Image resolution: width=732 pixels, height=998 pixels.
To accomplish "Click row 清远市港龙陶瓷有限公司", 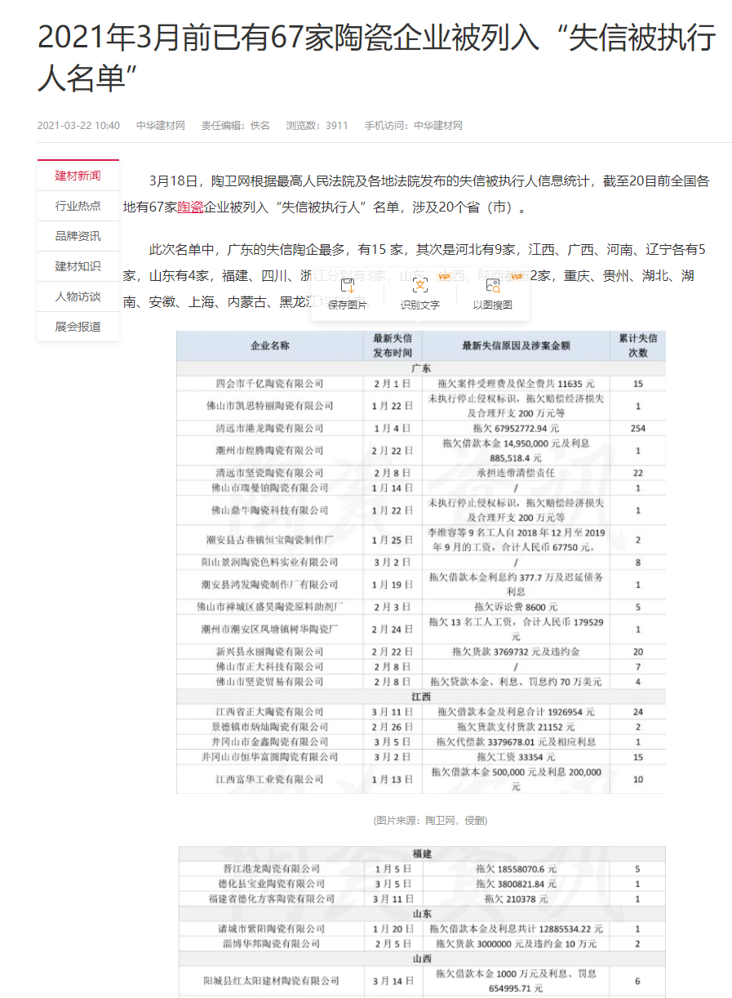I will point(421,428).
